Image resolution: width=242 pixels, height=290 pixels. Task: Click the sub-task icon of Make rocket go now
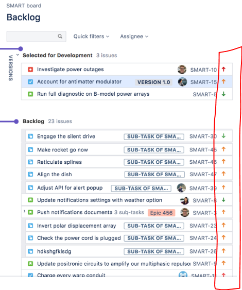30,149
